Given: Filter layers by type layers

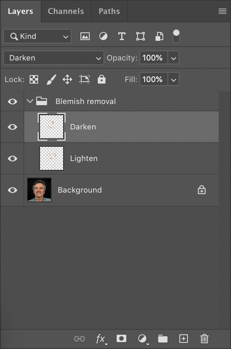Looking at the screenshot, I should [122, 37].
